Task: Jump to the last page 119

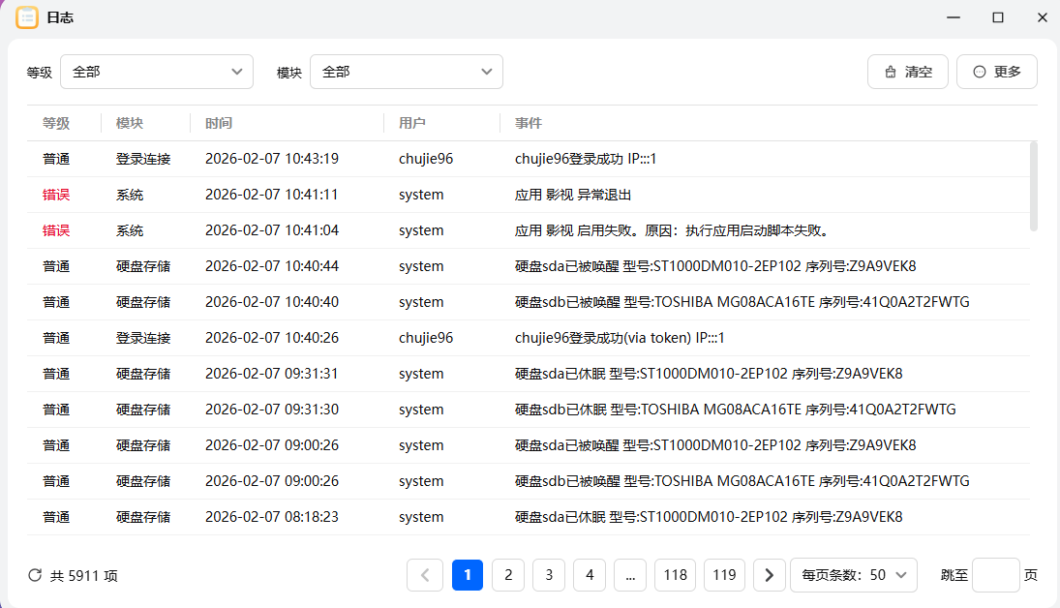Action: [x=724, y=574]
